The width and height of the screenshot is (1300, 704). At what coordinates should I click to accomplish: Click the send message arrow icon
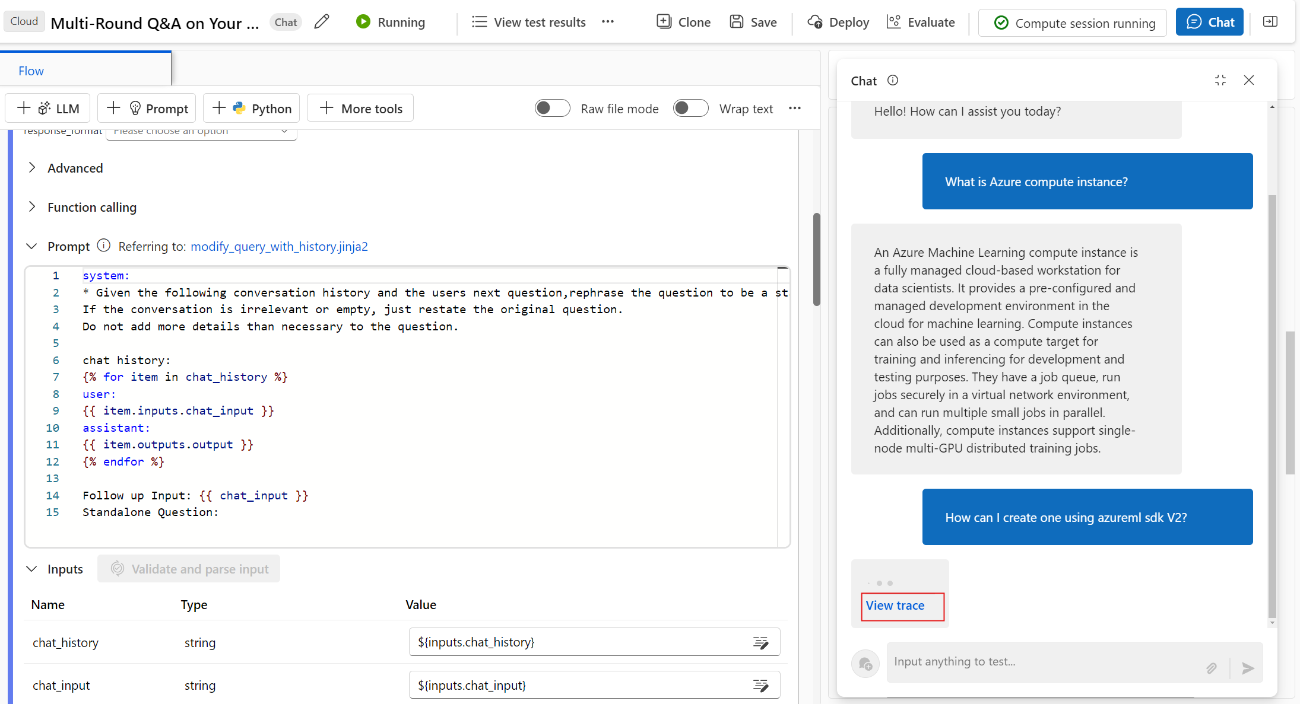coord(1248,668)
